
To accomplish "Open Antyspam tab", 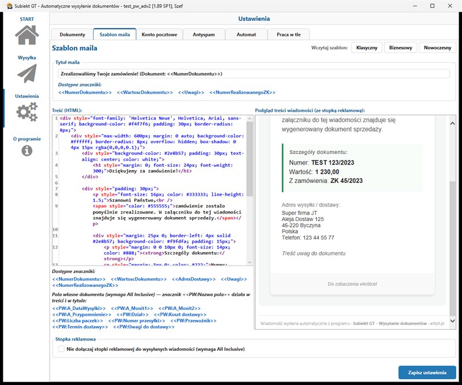I will 204,35.
